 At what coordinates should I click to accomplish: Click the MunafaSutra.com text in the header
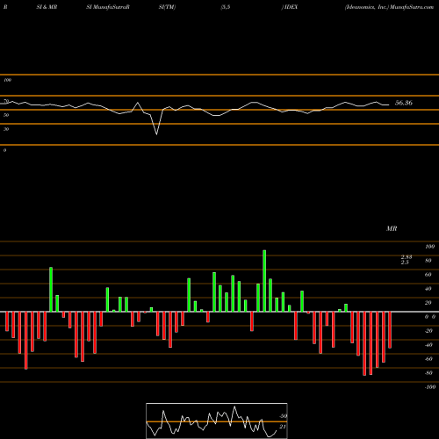pos(412,7)
